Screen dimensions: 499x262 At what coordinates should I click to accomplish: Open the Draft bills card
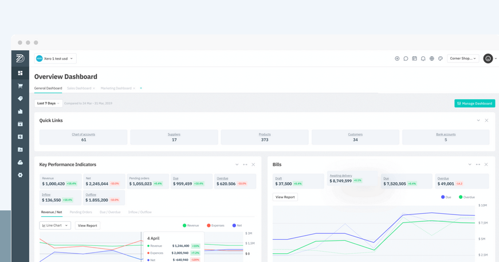(x=298, y=182)
